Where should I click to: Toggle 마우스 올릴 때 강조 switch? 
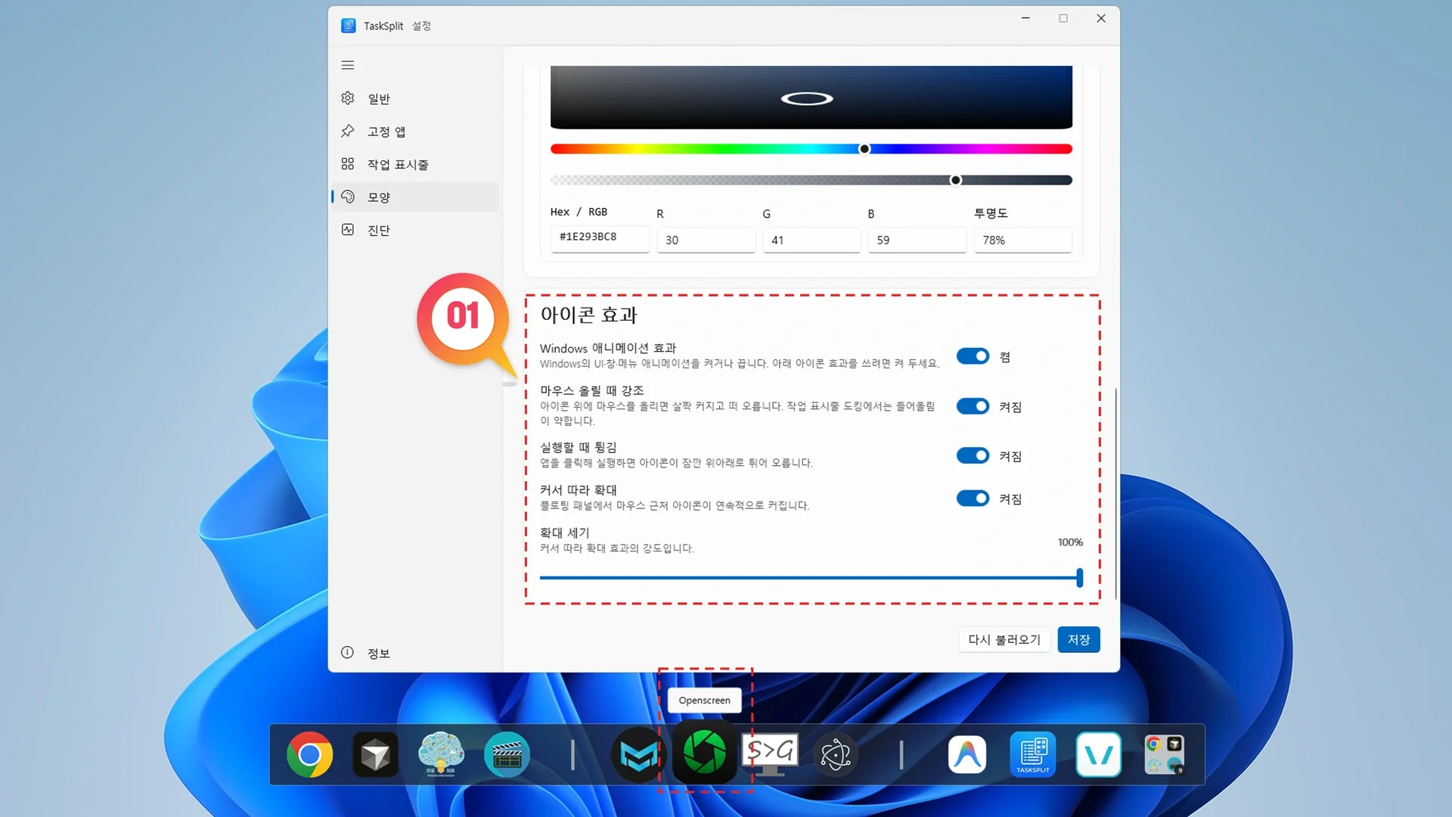coord(973,406)
